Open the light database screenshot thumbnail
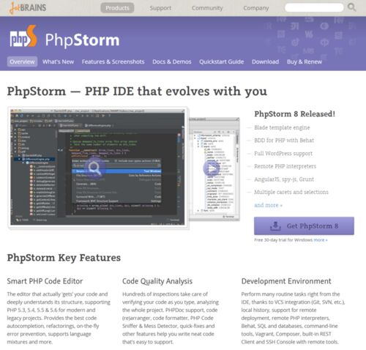This screenshot has width=366, height=350. pos(214,169)
